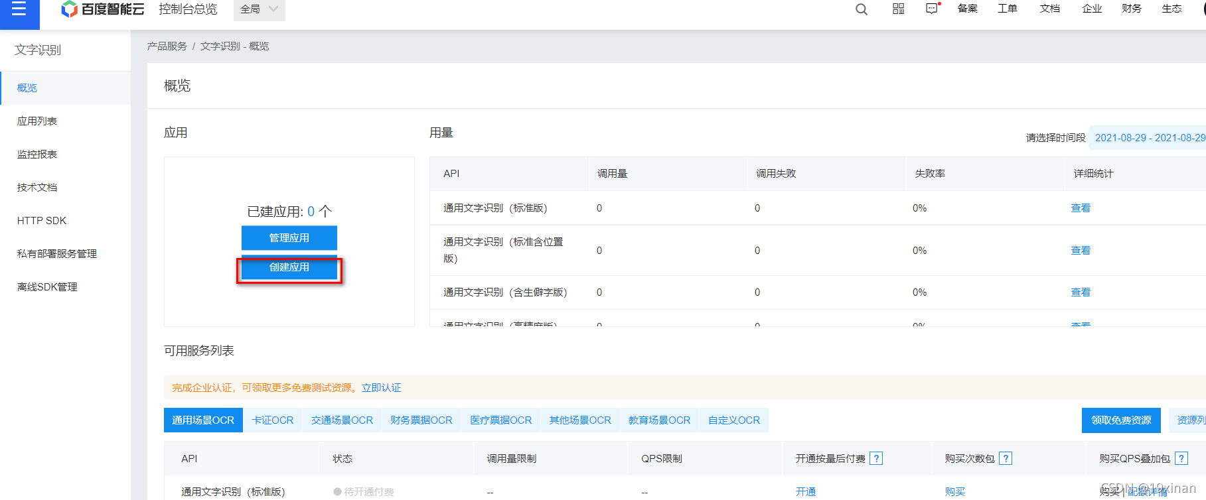Click 查看 for 通用文字识别（标准版）
Screen dimensions: 1206x500
coord(1081,208)
